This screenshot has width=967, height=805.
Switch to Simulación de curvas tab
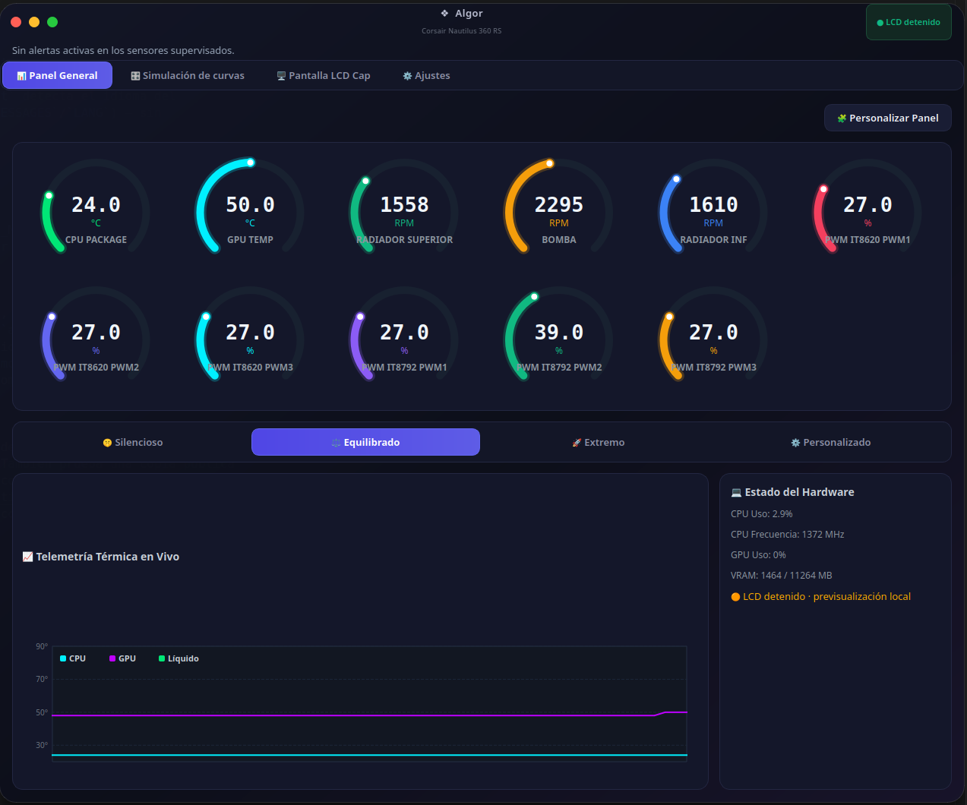188,75
